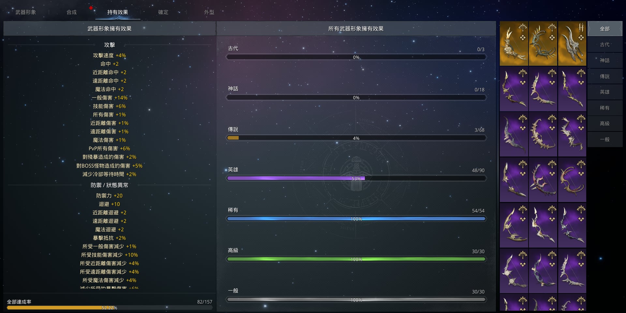Click the 英雄 53% purple progress bar
626x313 pixels.
point(356,178)
